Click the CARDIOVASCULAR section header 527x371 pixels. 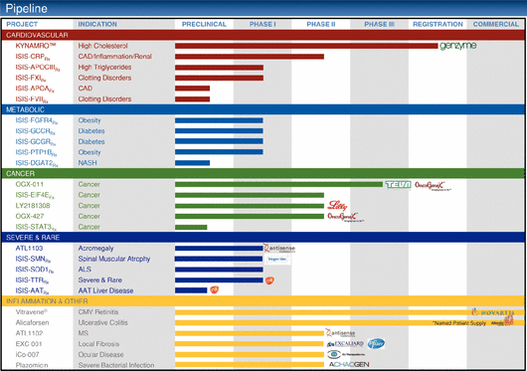pos(263,35)
